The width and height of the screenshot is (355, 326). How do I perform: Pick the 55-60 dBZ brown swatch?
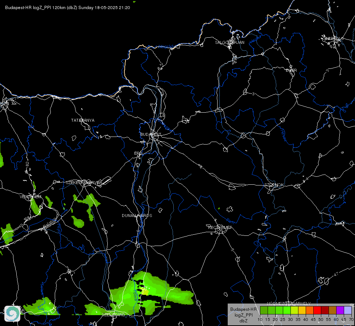[333, 310]
